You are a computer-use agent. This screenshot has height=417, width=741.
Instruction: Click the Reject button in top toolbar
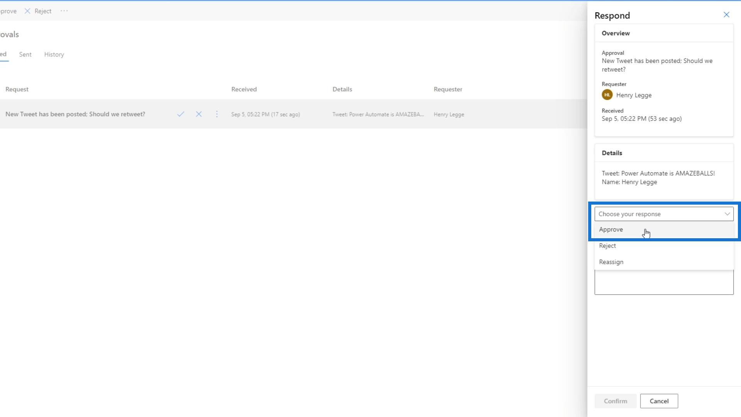38,11
